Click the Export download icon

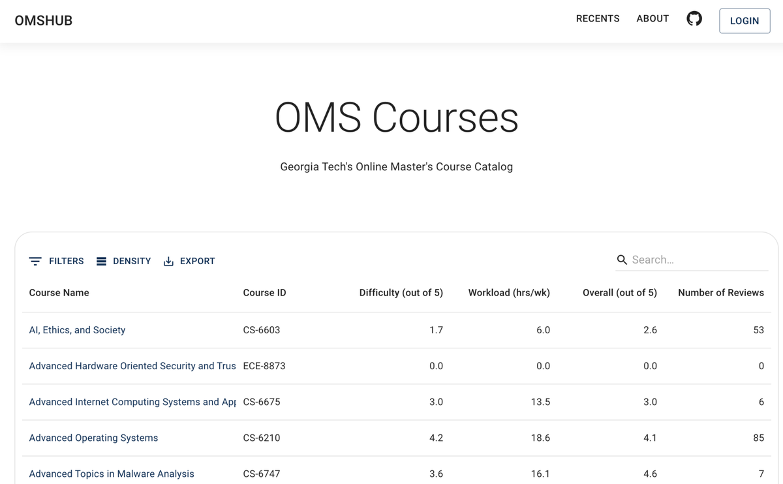coord(168,262)
